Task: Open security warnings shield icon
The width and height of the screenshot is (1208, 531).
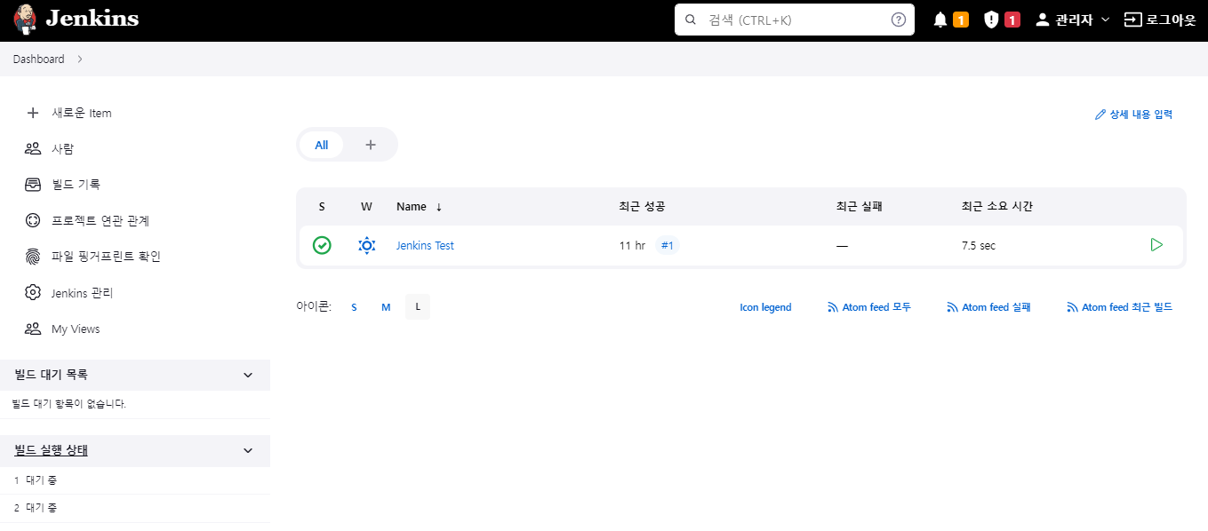Action: [992, 20]
